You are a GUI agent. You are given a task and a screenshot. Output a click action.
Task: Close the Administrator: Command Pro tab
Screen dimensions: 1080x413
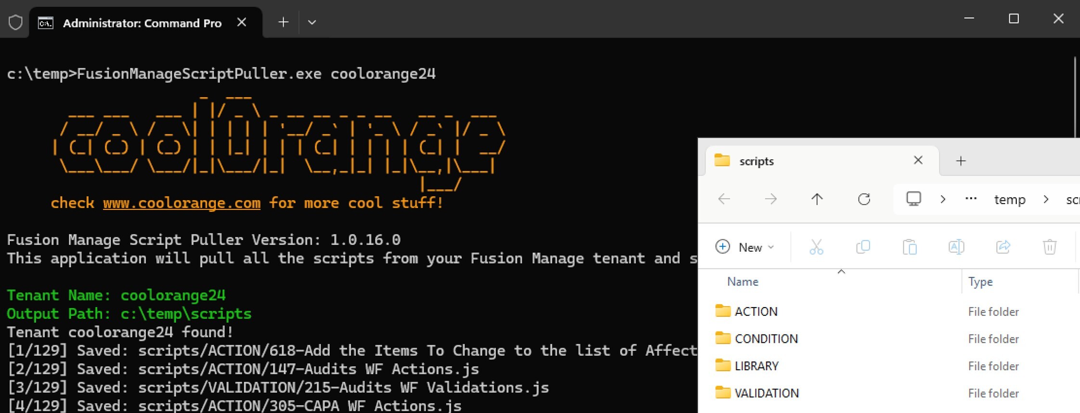pos(242,22)
